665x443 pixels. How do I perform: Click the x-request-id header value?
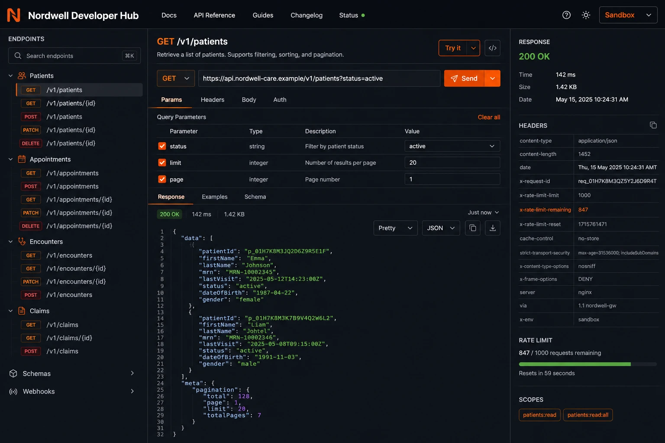point(617,181)
